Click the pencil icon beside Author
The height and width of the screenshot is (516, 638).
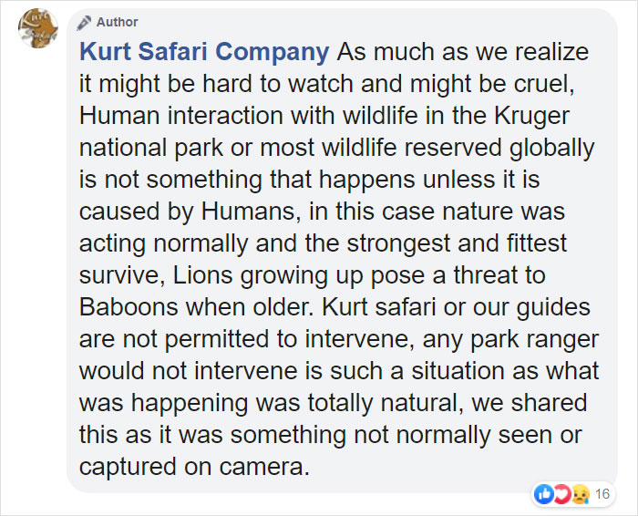84,23
